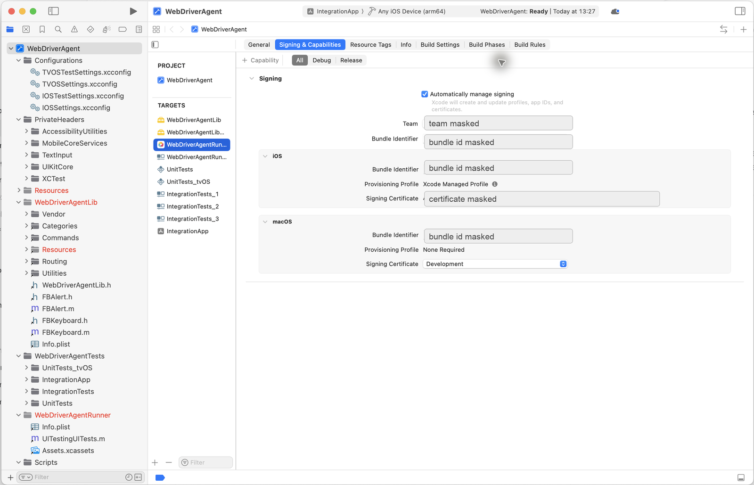754x485 pixels.
Task: Open macOS Signing Certificate Development dropdown
Action: 495,264
